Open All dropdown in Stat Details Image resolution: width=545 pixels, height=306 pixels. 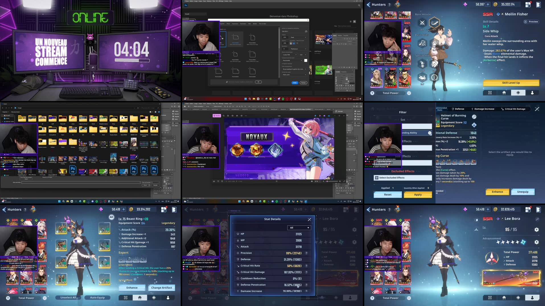point(299,228)
